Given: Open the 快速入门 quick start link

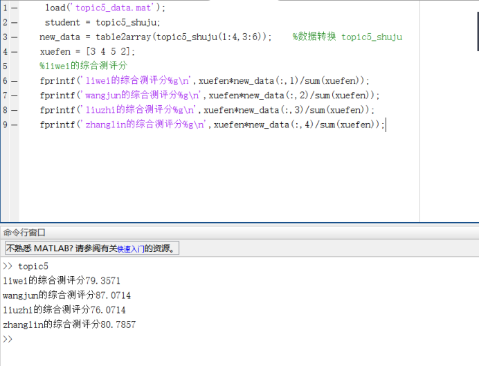Looking at the screenshot, I should 131,249.
